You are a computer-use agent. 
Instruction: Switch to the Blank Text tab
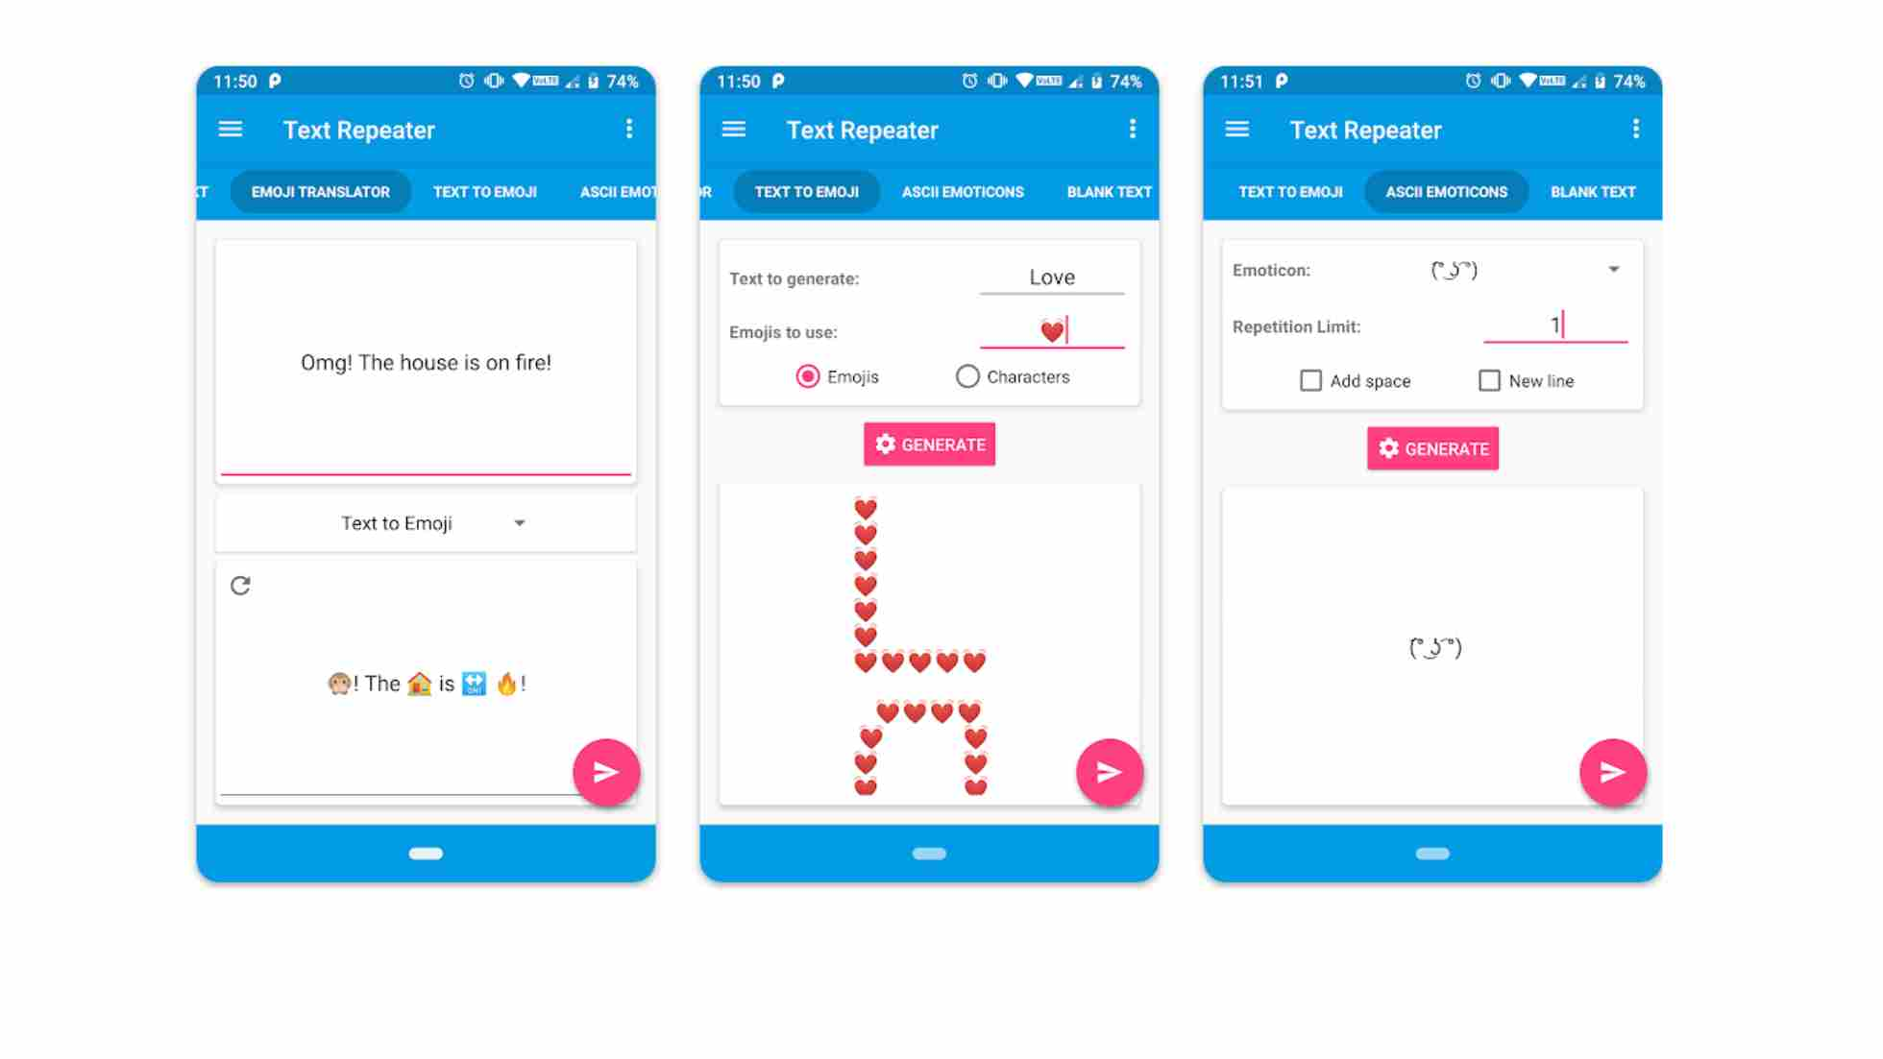click(x=1593, y=191)
